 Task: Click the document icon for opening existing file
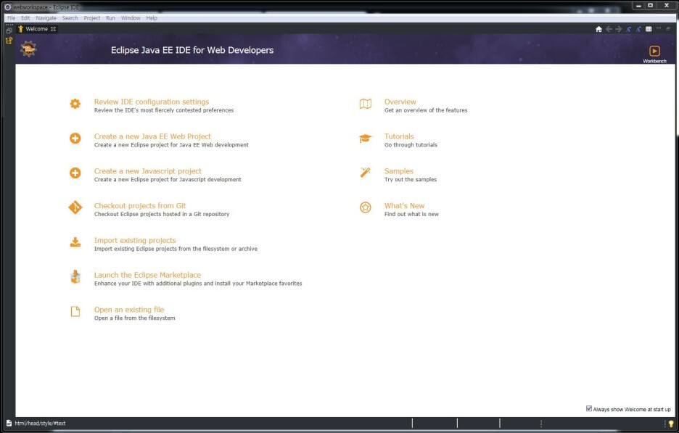click(x=75, y=311)
